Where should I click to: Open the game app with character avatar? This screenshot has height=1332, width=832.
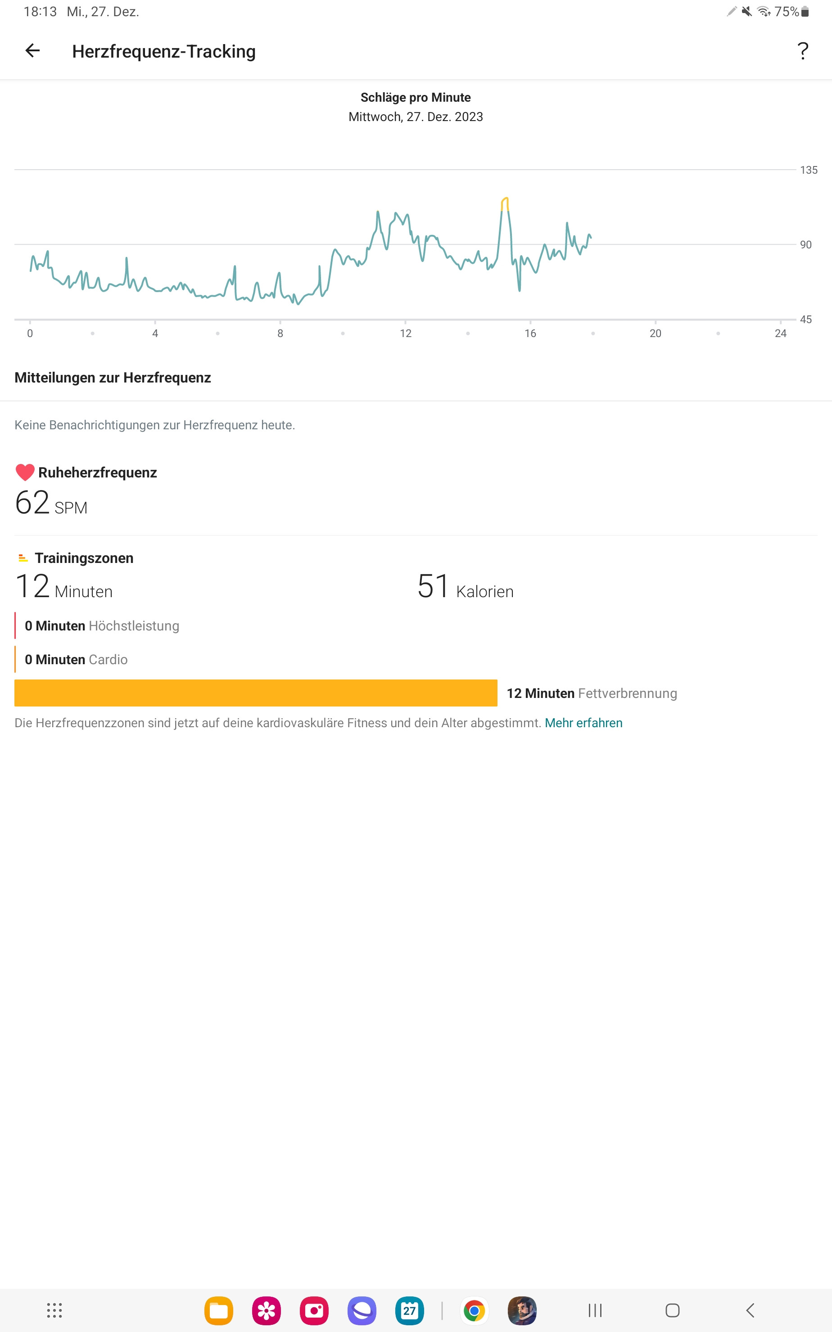click(522, 1311)
